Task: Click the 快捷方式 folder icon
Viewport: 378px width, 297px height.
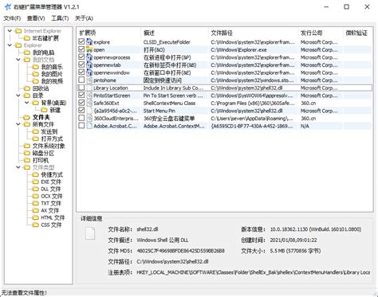Action: pyautogui.click(x=36, y=174)
